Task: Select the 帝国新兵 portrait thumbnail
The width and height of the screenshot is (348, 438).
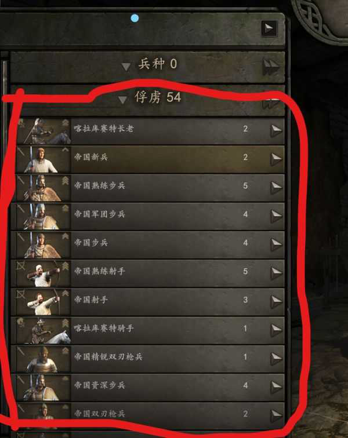Action: coord(43,159)
